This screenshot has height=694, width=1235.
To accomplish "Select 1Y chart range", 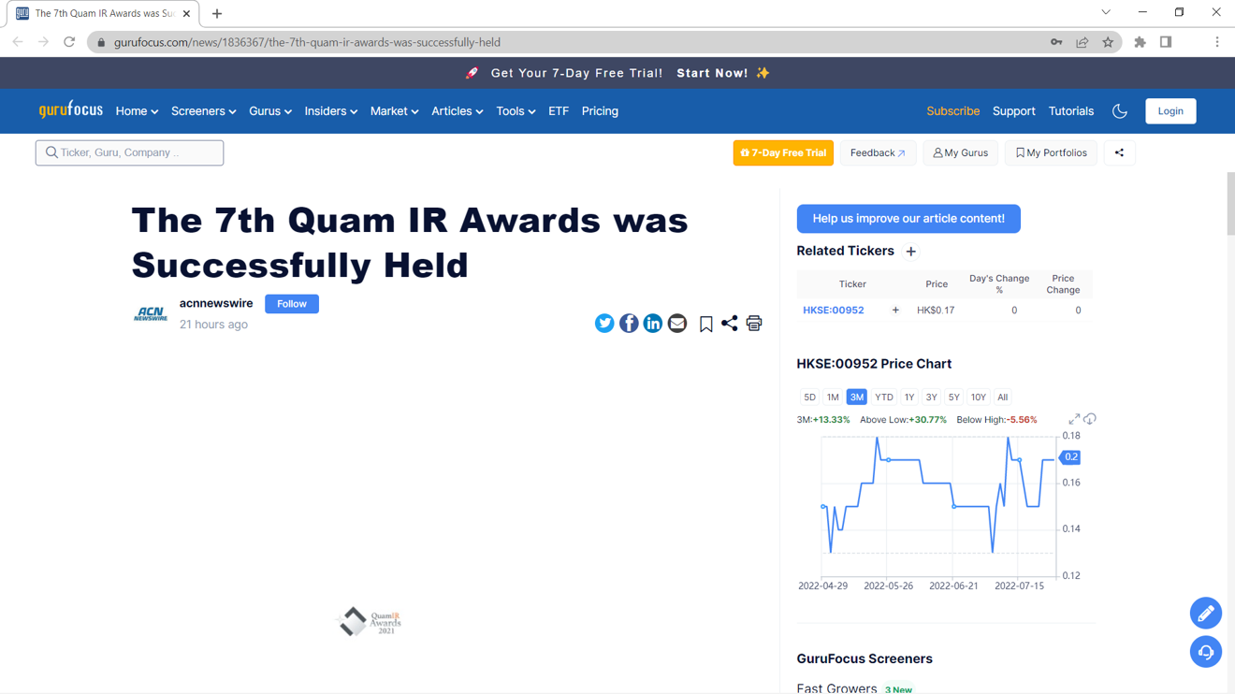I will pyautogui.click(x=909, y=398).
